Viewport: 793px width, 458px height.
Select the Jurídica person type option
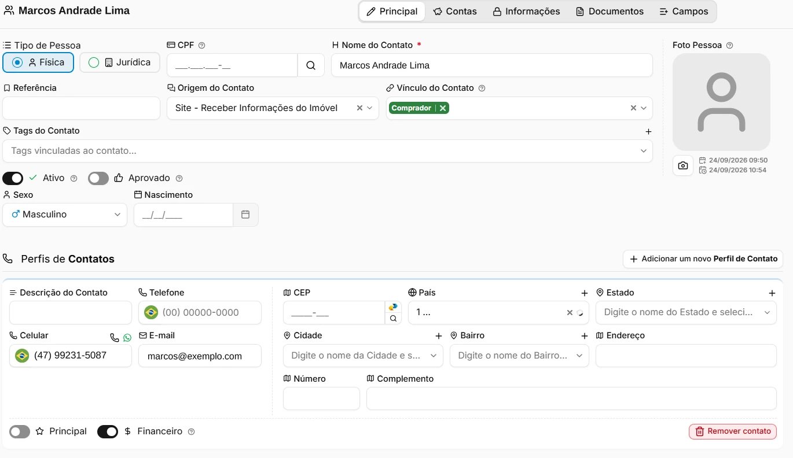click(x=120, y=62)
